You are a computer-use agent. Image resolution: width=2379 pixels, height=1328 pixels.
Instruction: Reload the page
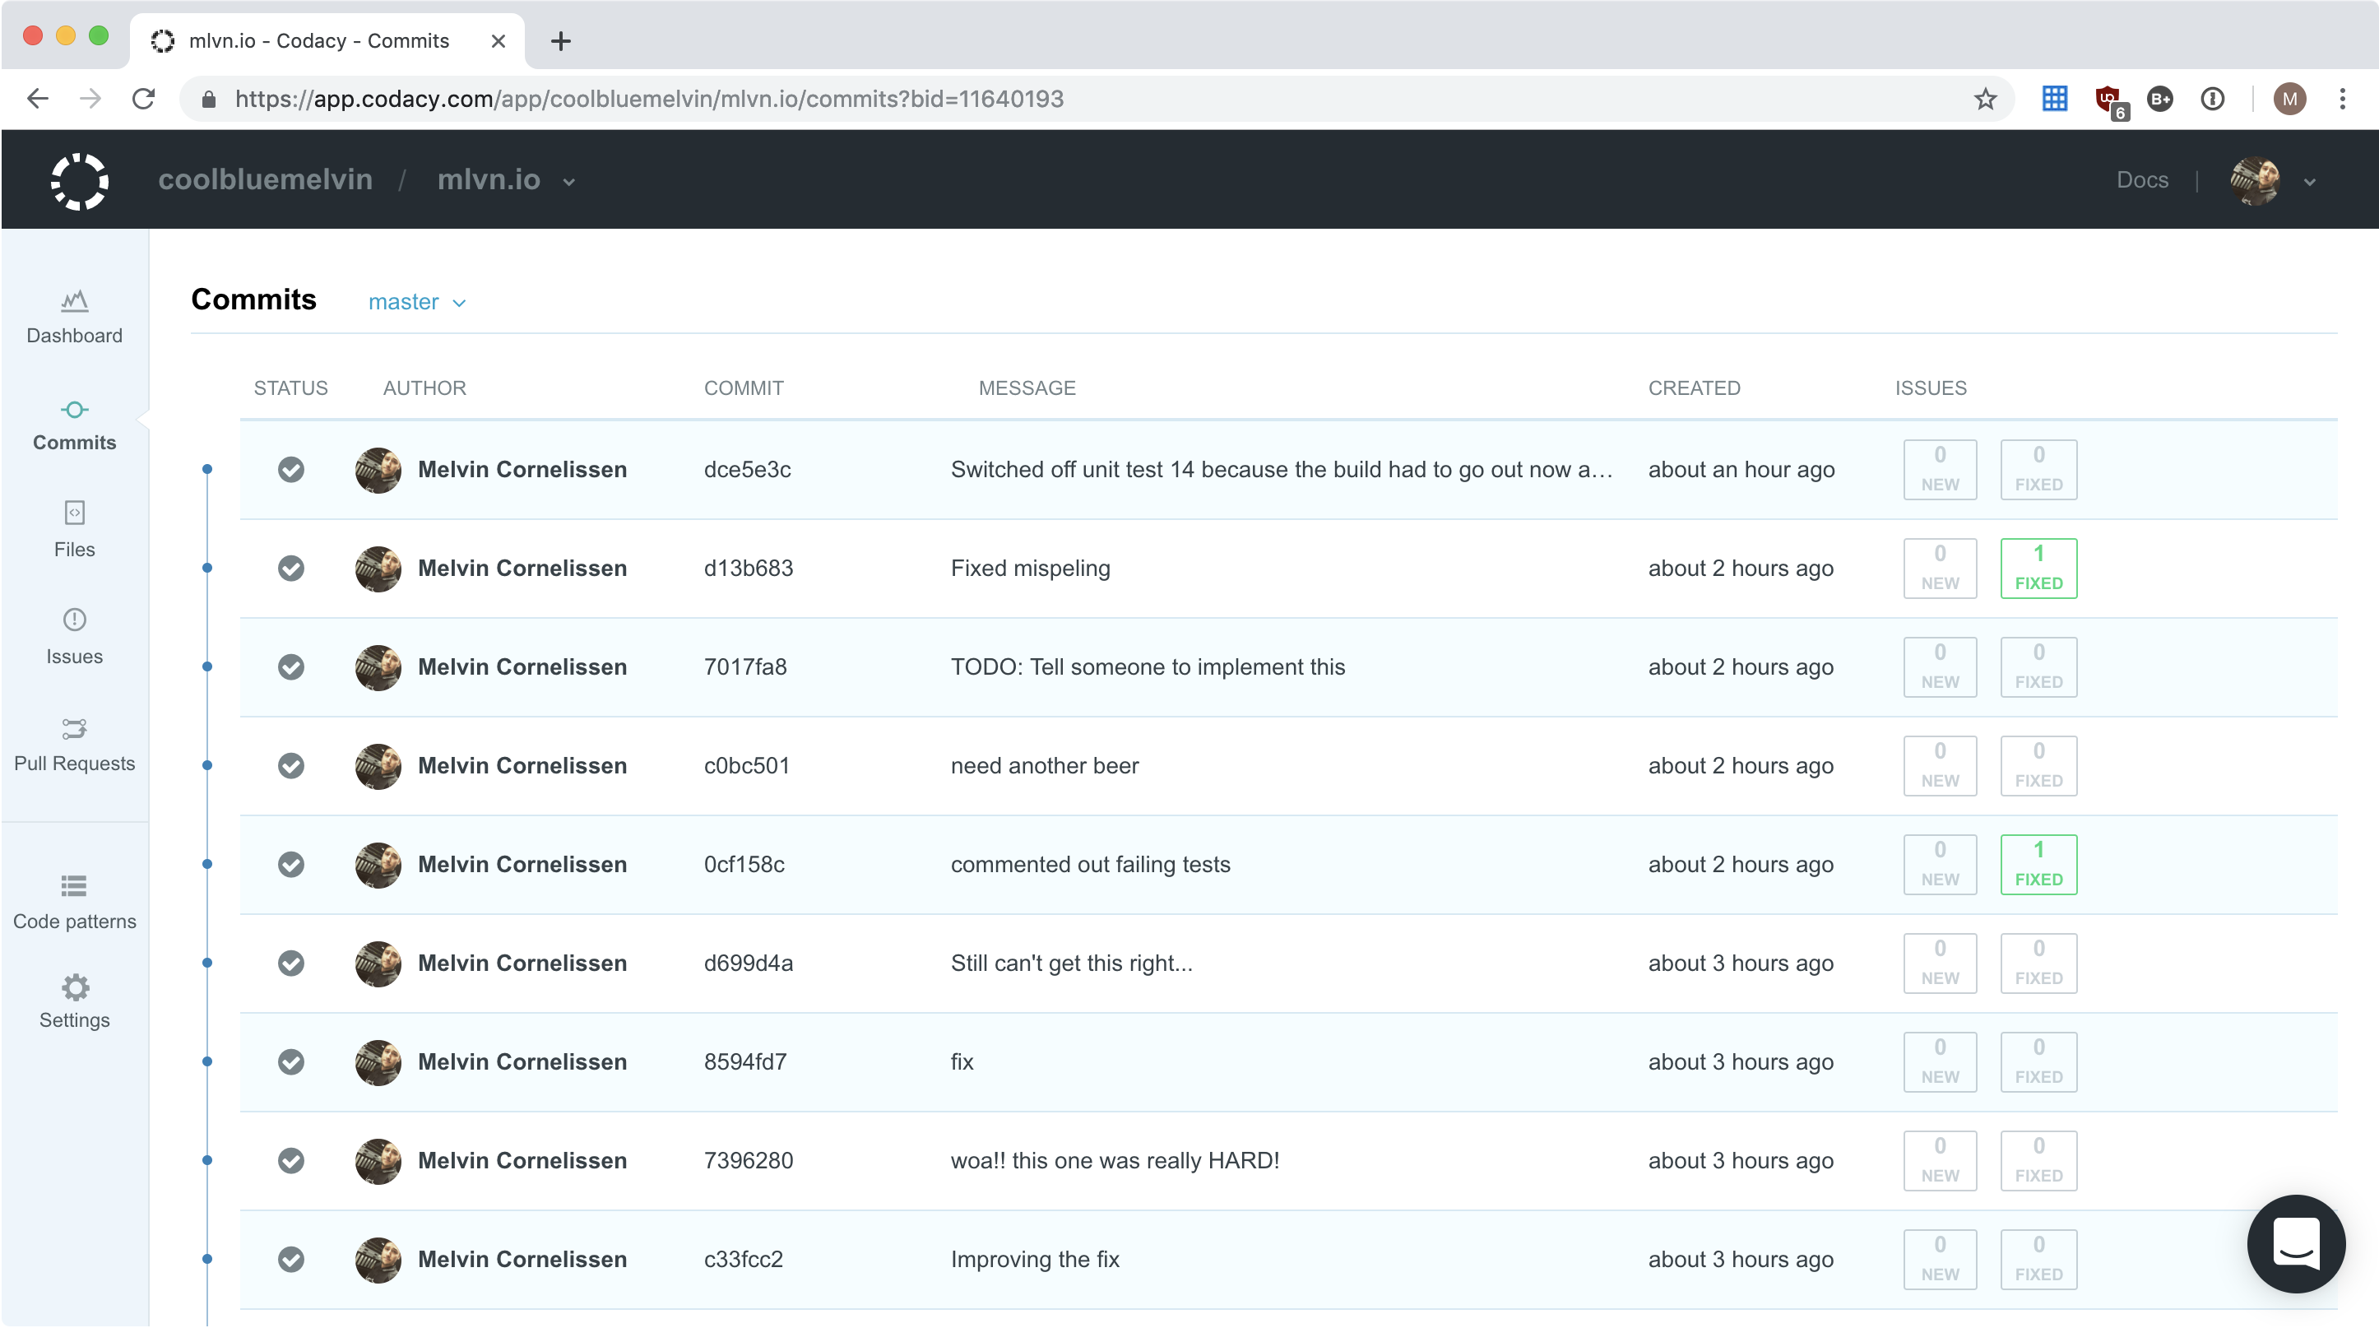pyautogui.click(x=143, y=99)
